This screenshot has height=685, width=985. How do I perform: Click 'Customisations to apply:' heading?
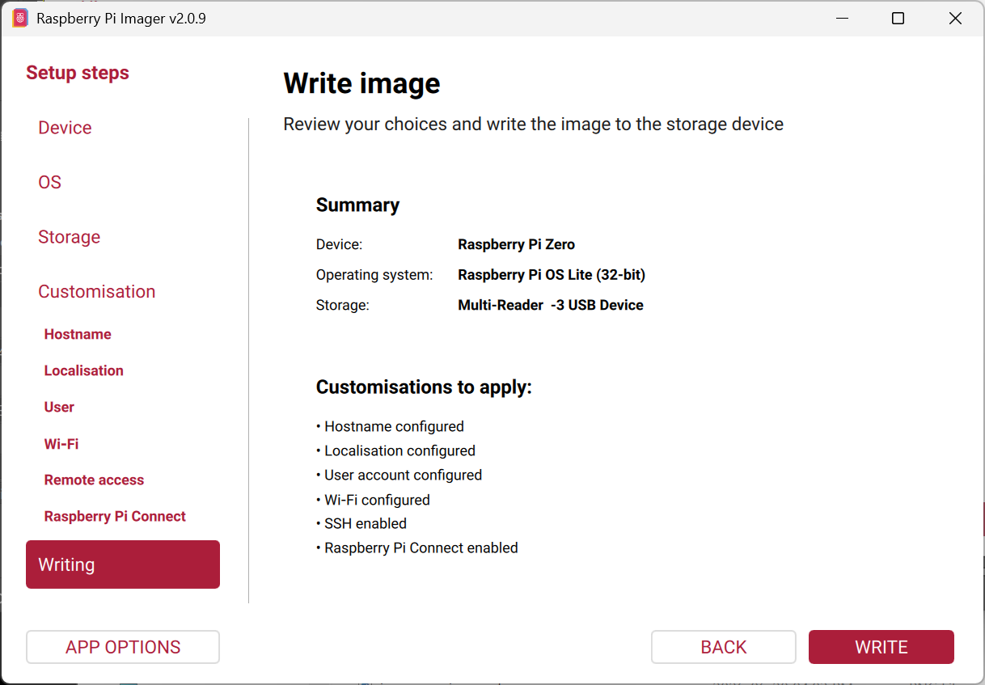pyautogui.click(x=424, y=387)
